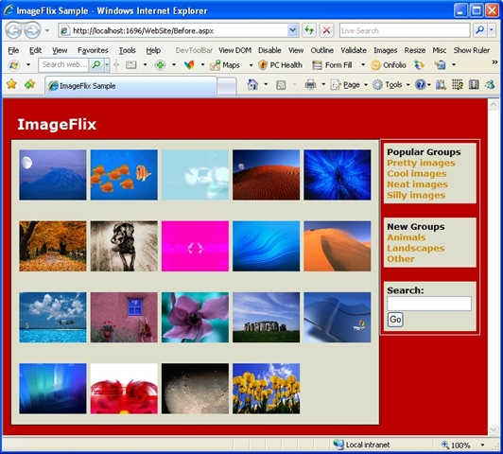
Task: Open the Page menu dropdown
Action: click(x=349, y=85)
